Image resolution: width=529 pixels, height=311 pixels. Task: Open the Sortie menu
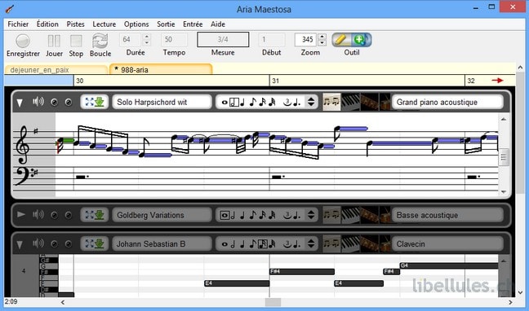tap(166, 24)
